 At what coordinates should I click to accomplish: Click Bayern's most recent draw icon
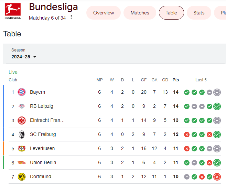click(x=217, y=92)
